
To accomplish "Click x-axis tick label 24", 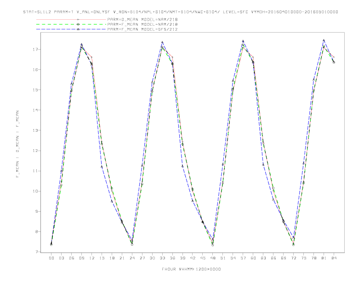I will [x=132, y=258].
